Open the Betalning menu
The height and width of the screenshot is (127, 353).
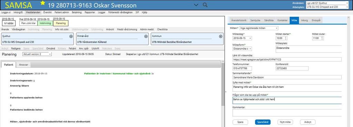77,12
